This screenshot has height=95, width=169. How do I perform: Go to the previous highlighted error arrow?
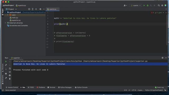point(163,13)
